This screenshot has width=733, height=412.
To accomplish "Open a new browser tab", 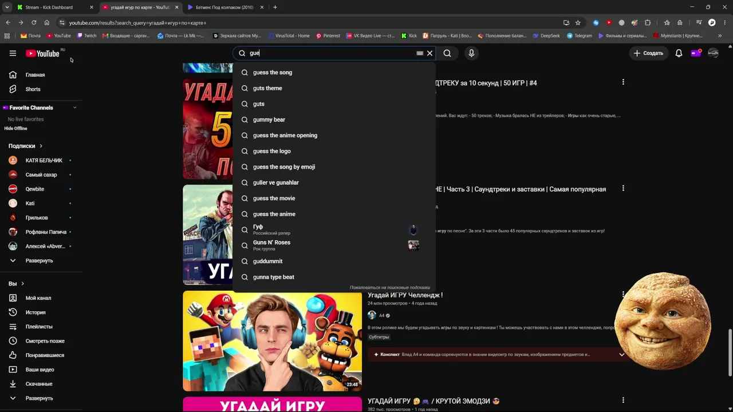I will coord(275,7).
